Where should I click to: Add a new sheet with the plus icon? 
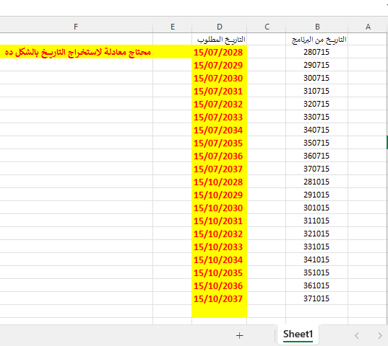click(x=239, y=335)
